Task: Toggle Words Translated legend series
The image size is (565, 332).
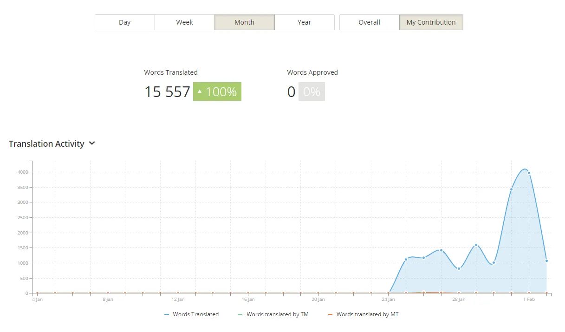Action: point(195,314)
